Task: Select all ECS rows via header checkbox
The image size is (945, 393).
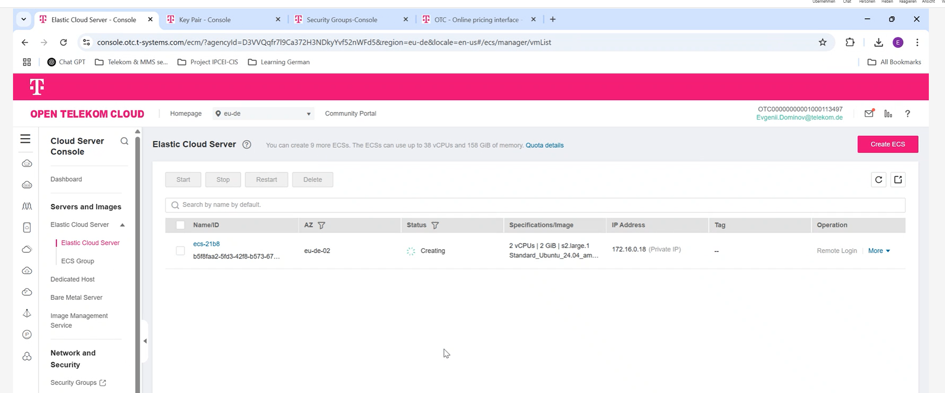Action: coord(180,225)
